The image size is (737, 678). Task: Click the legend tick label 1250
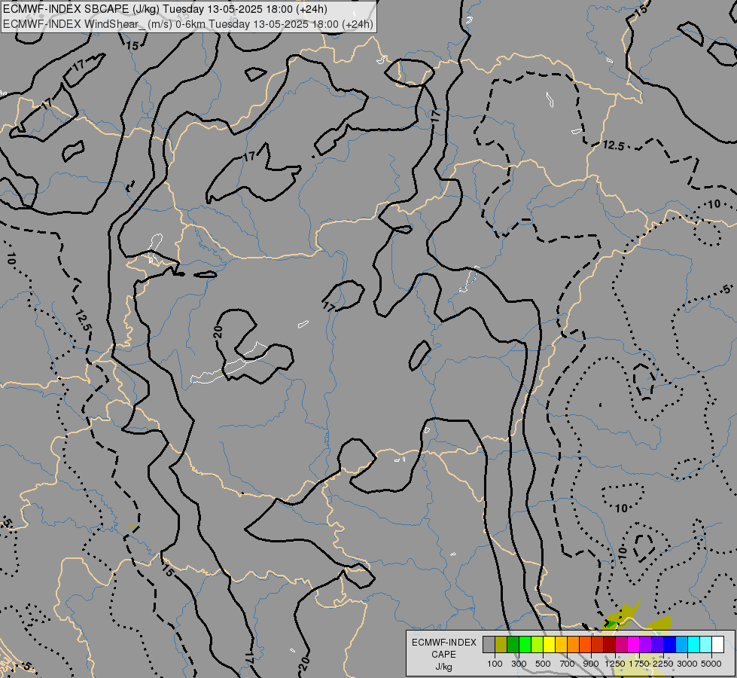pyautogui.click(x=615, y=664)
